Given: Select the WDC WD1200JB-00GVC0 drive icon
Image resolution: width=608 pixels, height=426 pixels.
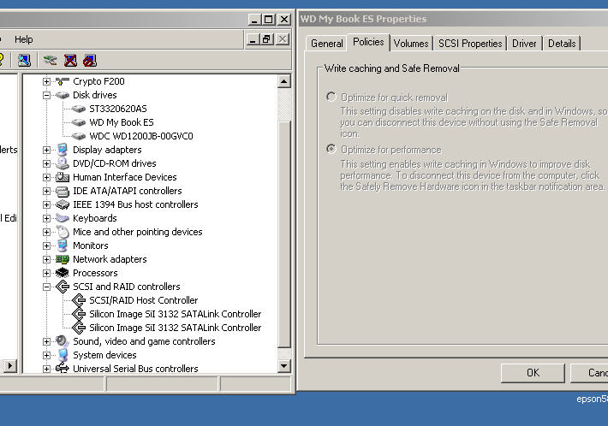Looking at the screenshot, I should click(79, 136).
